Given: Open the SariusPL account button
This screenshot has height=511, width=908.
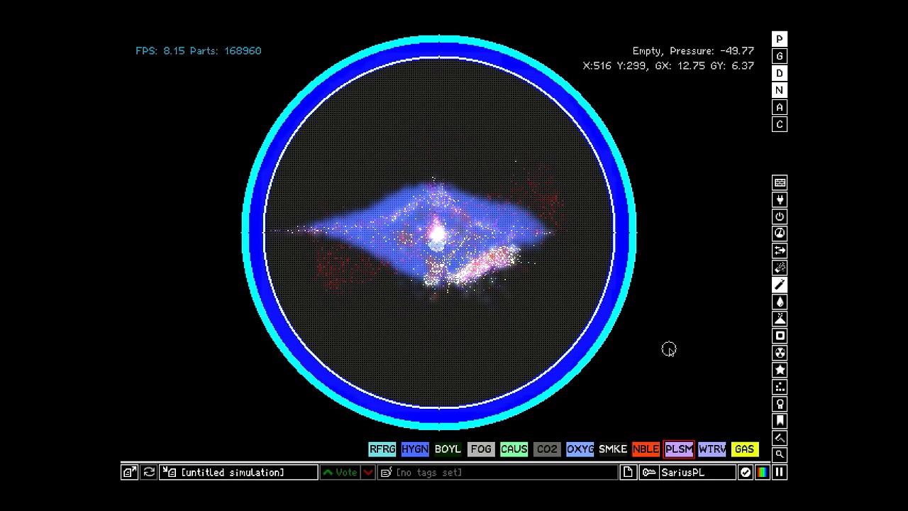Looking at the screenshot, I should 688,473.
